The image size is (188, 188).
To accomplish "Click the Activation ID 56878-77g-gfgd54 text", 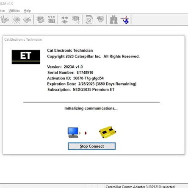I will coord(75,78).
